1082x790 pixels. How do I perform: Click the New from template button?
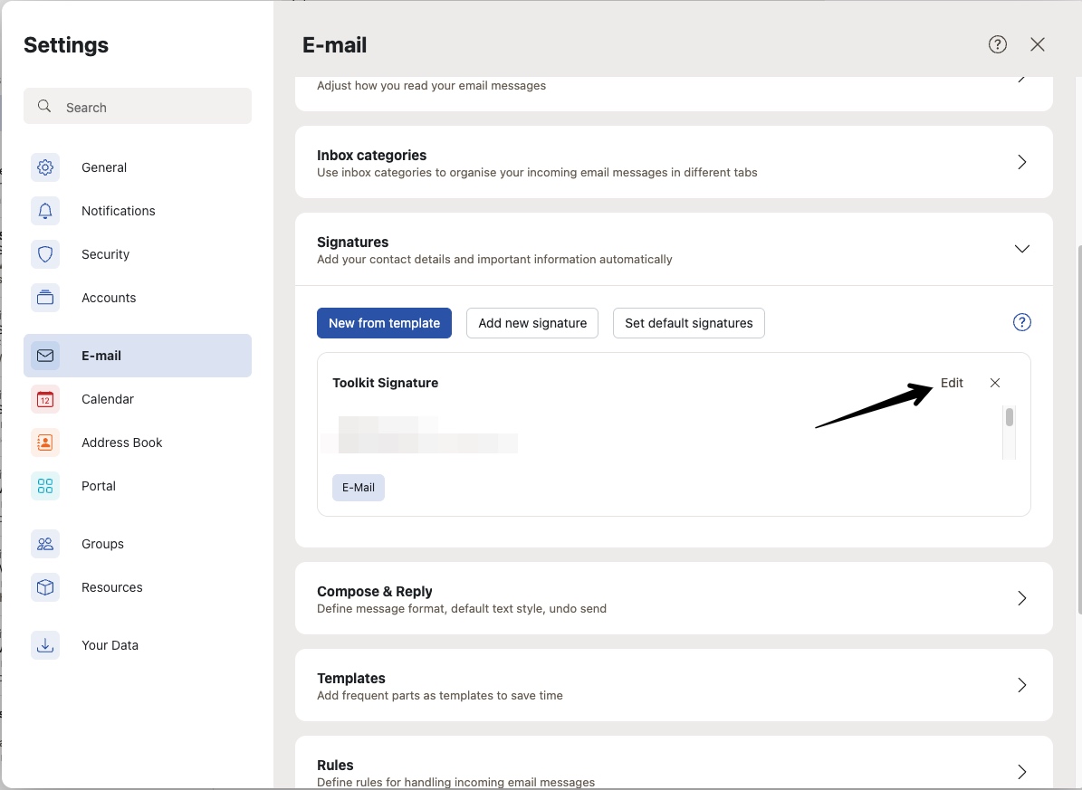point(384,323)
